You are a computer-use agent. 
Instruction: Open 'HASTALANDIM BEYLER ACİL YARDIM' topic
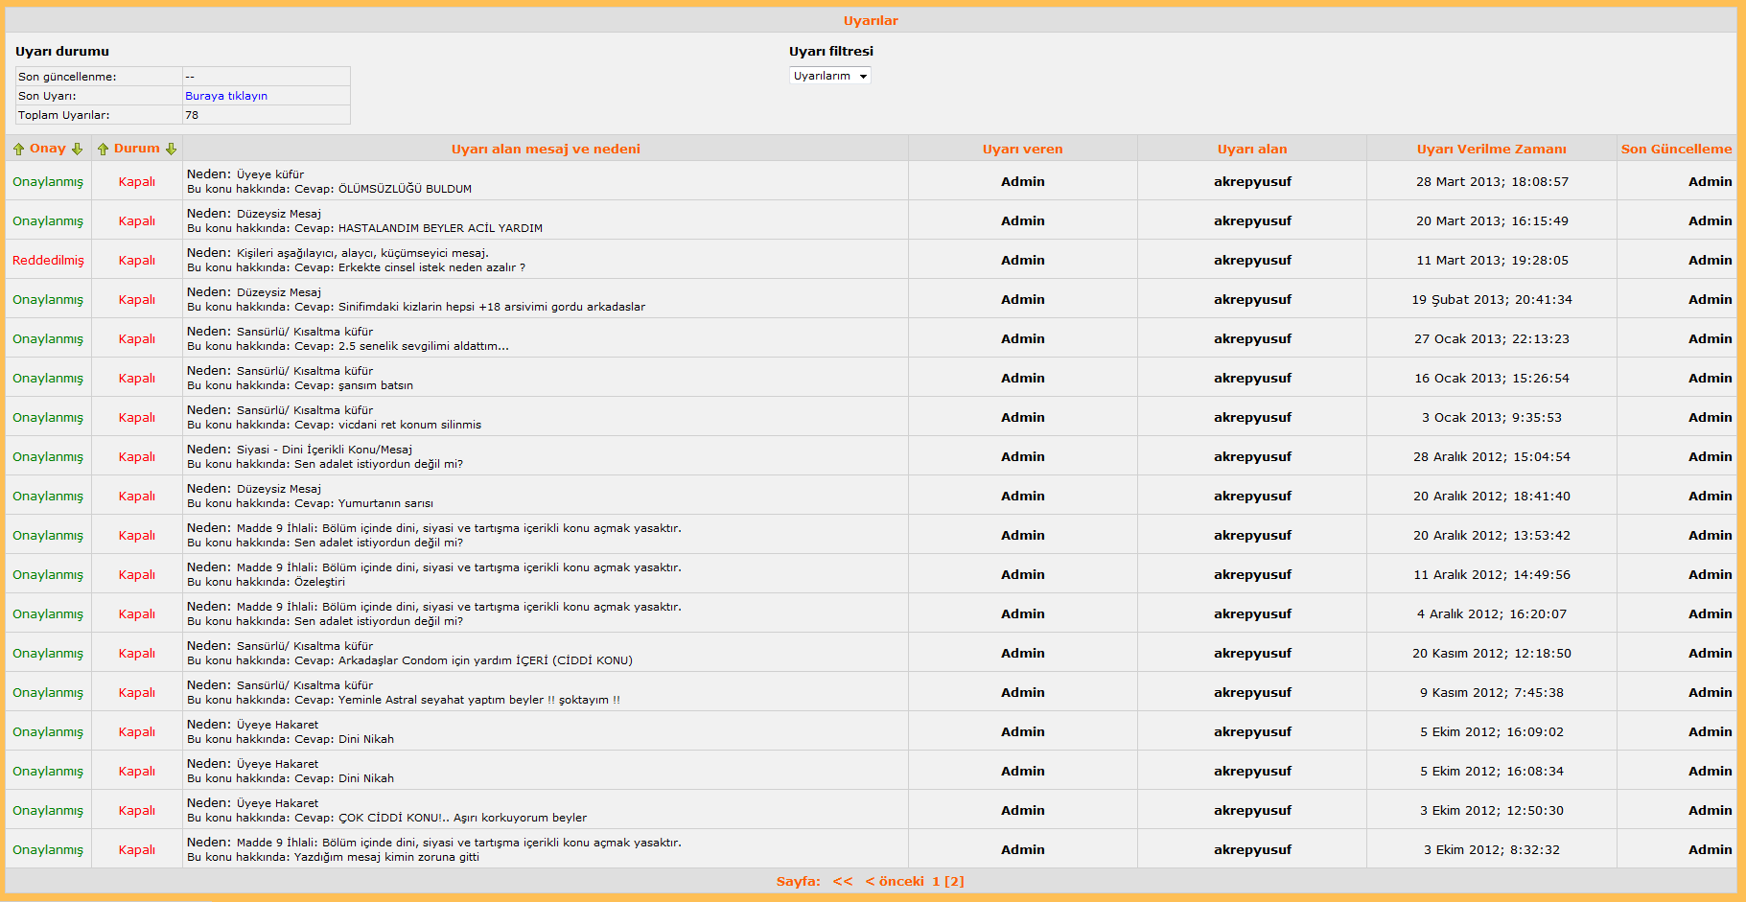coord(440,228)
